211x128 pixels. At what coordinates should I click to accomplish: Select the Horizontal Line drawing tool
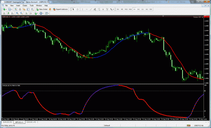pyautogui.click(x=87, y=9)
